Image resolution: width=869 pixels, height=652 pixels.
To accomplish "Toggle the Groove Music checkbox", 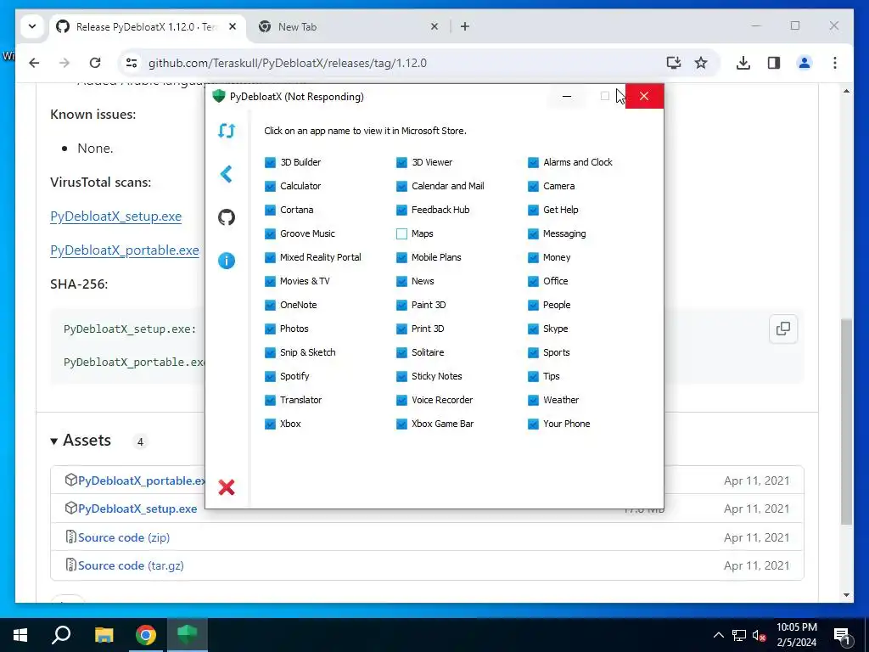I will click(x=270, y=234).
